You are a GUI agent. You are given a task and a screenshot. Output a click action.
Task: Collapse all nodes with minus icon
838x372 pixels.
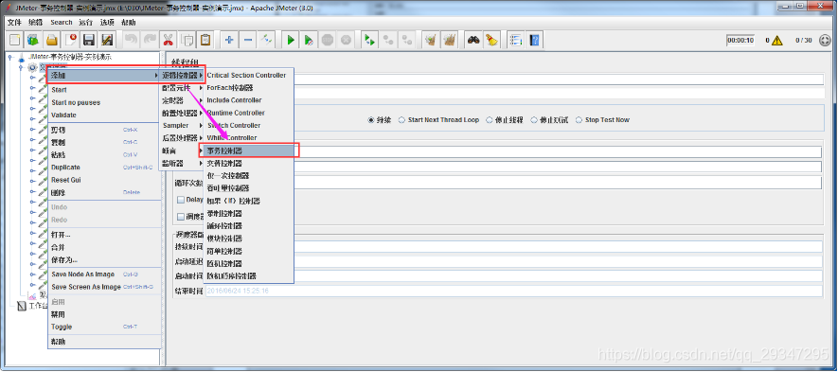click(x=248, y=40)
